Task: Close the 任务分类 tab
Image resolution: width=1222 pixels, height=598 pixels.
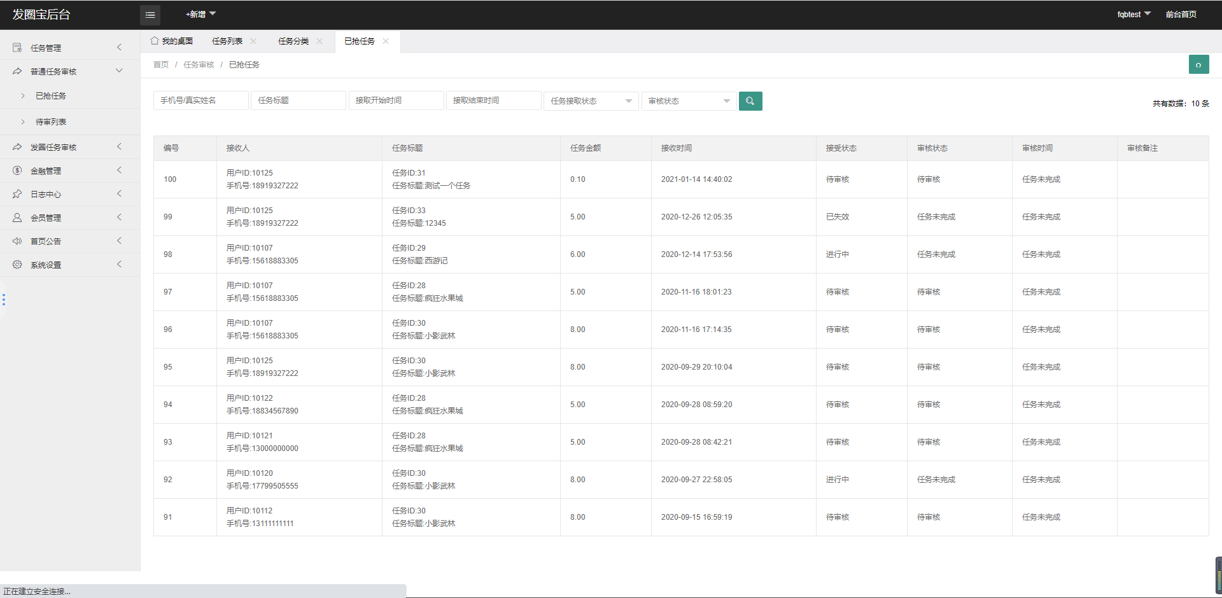Action: 320,41
